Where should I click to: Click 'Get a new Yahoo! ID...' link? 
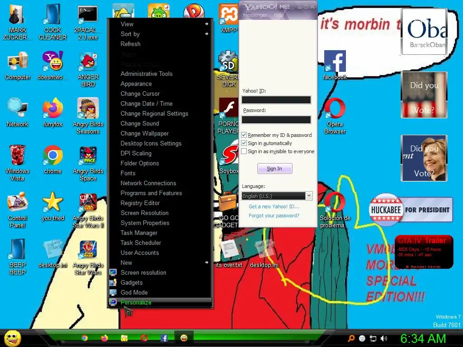pos(274,206)
